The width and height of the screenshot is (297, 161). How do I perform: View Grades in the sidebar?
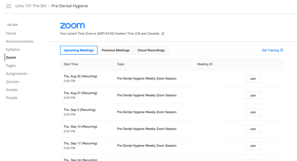tap(12, 90)
